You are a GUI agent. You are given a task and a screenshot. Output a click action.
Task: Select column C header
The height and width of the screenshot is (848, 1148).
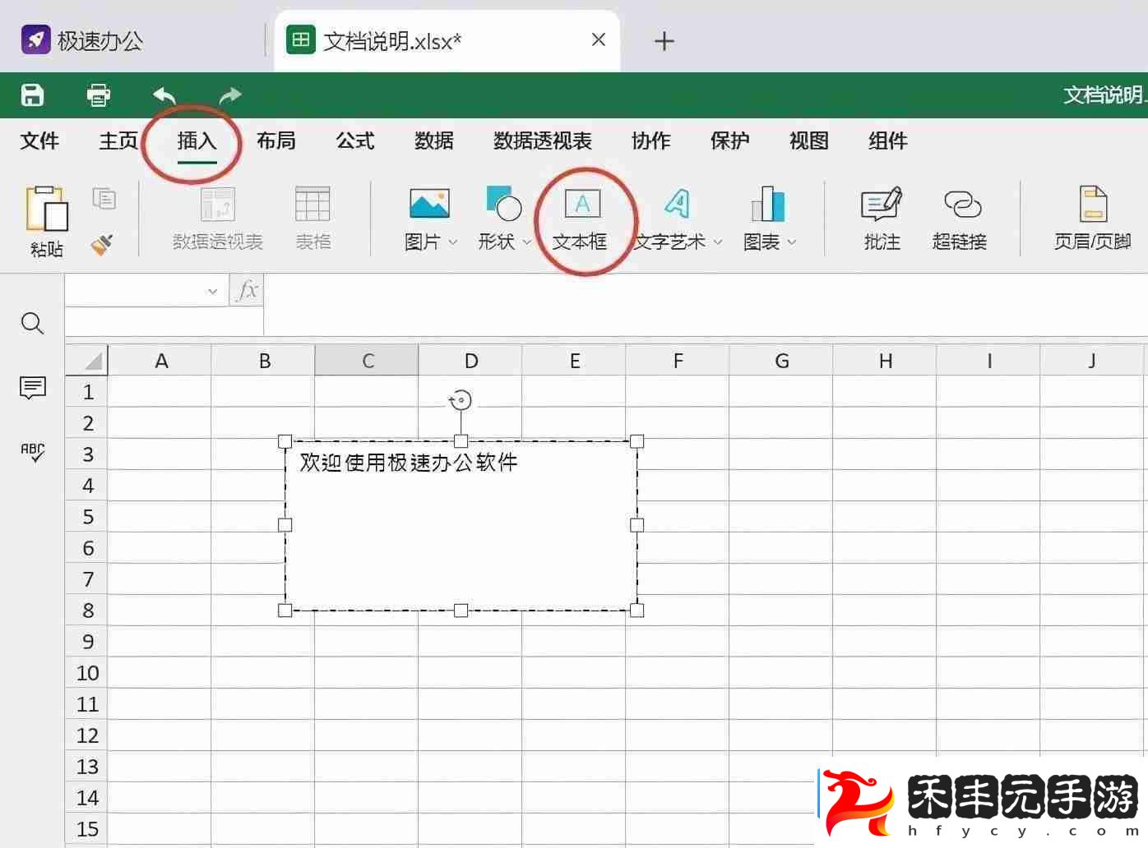pos(368,360)
